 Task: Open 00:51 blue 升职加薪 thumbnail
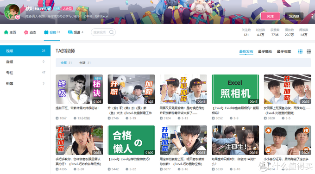183,140
